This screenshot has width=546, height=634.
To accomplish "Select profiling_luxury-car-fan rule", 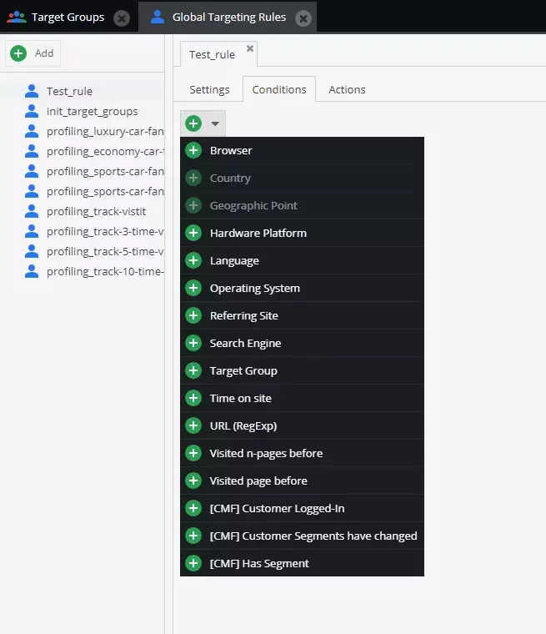I will tap(82, 131).
